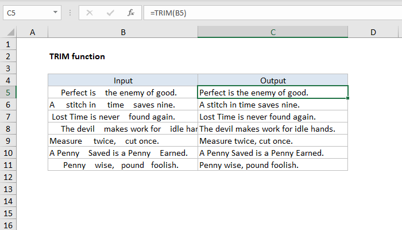Click the Cancel (X) formula bar icon

pyautogui.click(x=90, y=13)
